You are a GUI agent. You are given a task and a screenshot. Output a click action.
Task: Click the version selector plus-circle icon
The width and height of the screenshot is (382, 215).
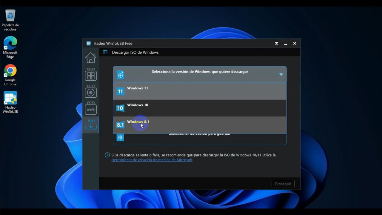click(120, 75)
